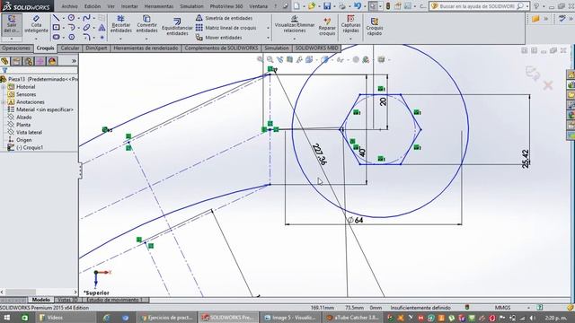This screenshot has width=575, height=323.
Task: Open the Archivo menu
Action: tap(69, 6)
